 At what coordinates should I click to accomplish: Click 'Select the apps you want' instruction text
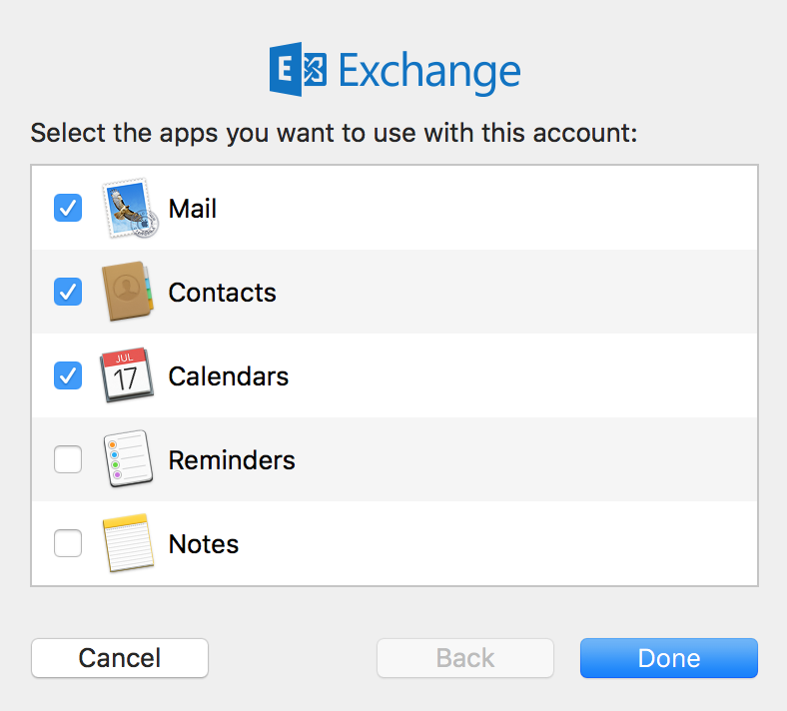(334, 134)
